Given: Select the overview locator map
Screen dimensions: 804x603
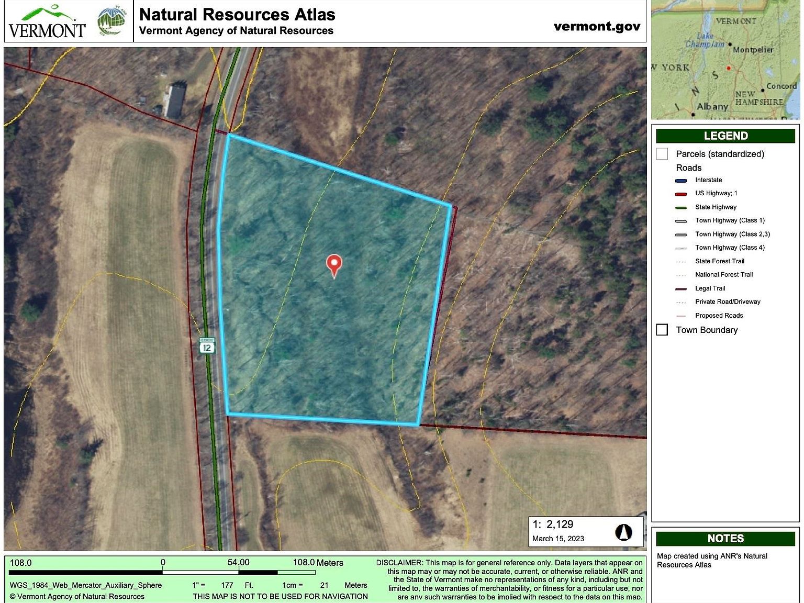Looking at the screenshot, I should (x=727, y=59).
